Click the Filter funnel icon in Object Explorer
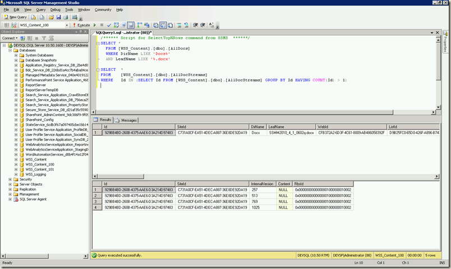 click(44, 38)
